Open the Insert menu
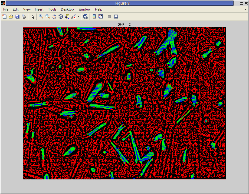This screenshot has height=194, width=249. (x=39, y=9)
